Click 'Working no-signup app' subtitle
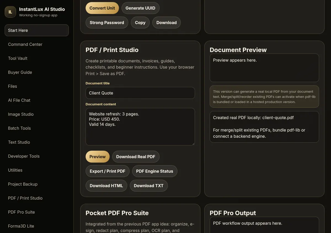This screenshot has height=233, width=331. tap(38, 15)
